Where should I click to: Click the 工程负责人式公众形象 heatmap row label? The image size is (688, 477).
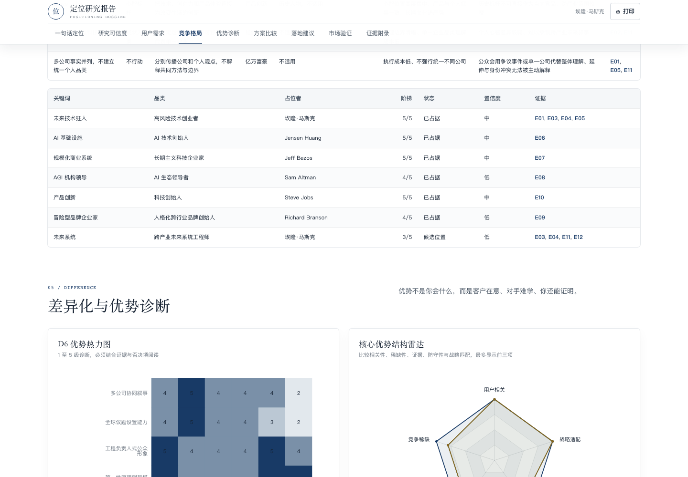pyautogui.click(x=127, y=451)
